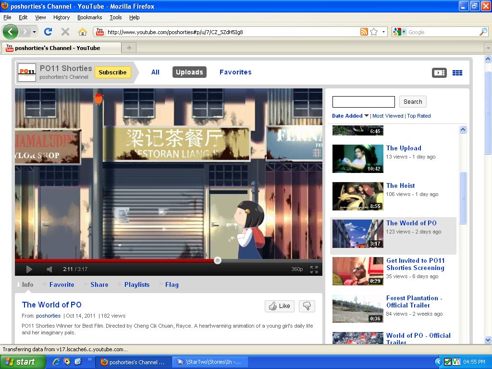Open the Bookmarks menu
This screenshot has height=369, width=492.
(x=89, y=17)
